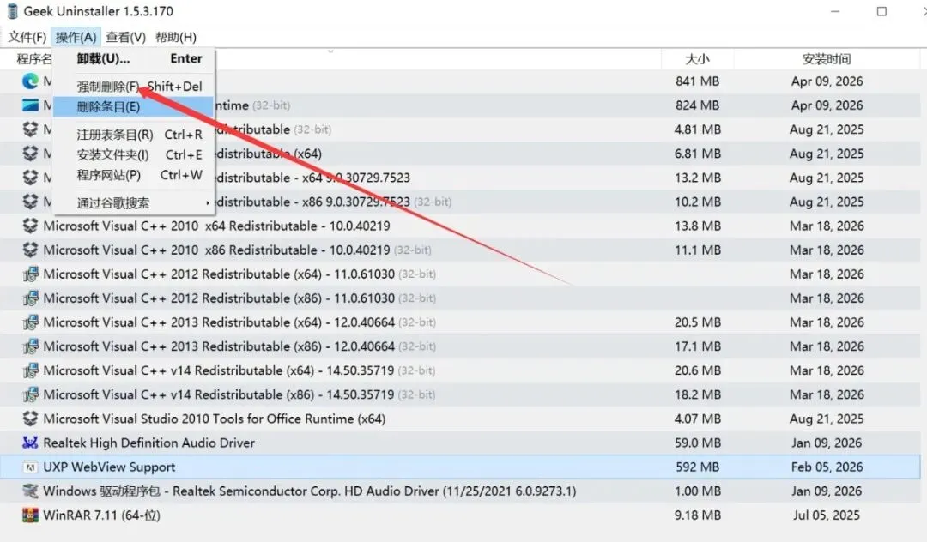Click the UXP WebView Support icon
927x542 pixels.
click(x=30, y=467)
